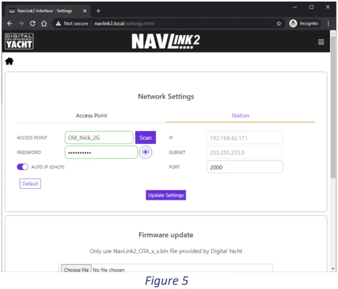
Task: Switch to the Access Point tab
Action: [x=91, y=115]
